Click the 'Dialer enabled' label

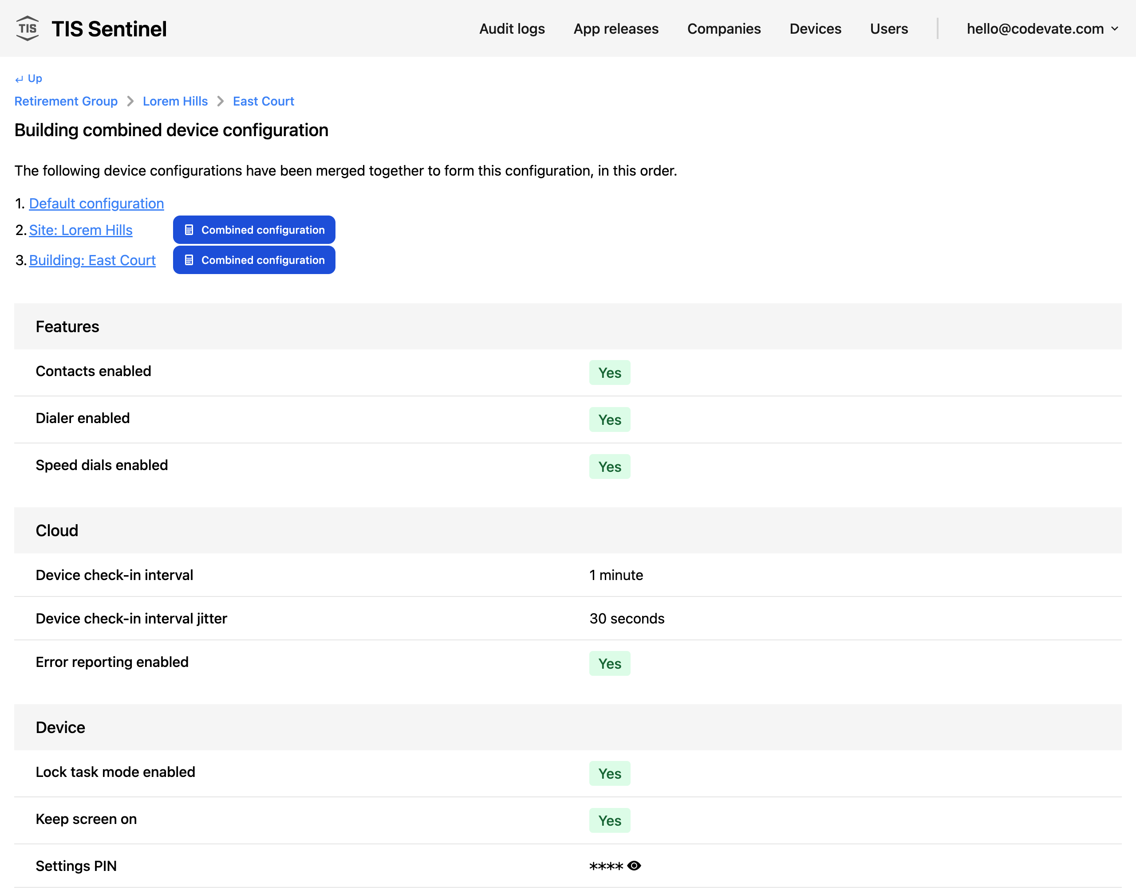[x=83, y=418]
